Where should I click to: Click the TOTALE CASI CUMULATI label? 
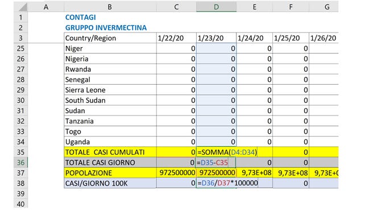[x=110, y=152]
